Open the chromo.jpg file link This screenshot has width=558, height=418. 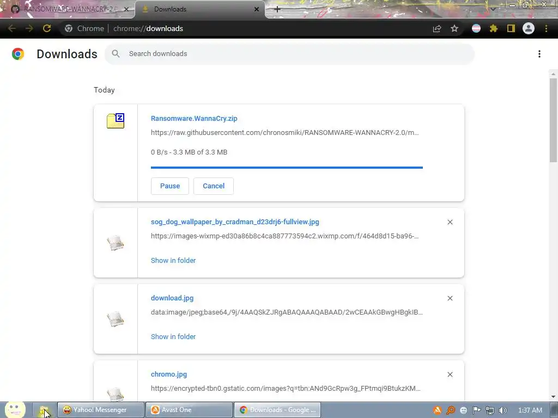[x=169, y=374]
